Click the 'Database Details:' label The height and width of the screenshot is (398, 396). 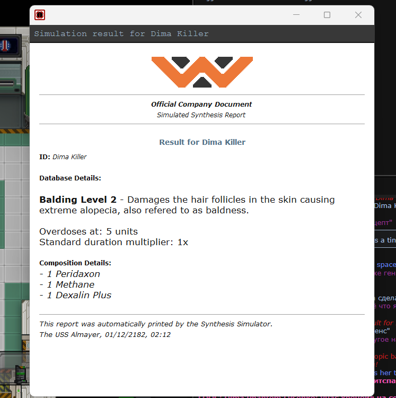coord(70,178)
